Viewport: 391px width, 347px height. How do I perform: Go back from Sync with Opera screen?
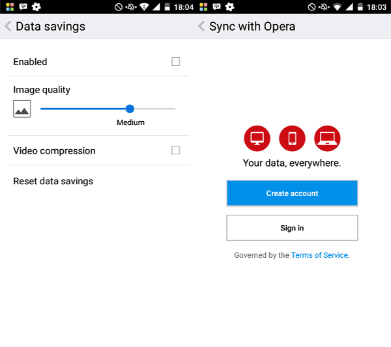pyautogui.click(x=201, y=26)
